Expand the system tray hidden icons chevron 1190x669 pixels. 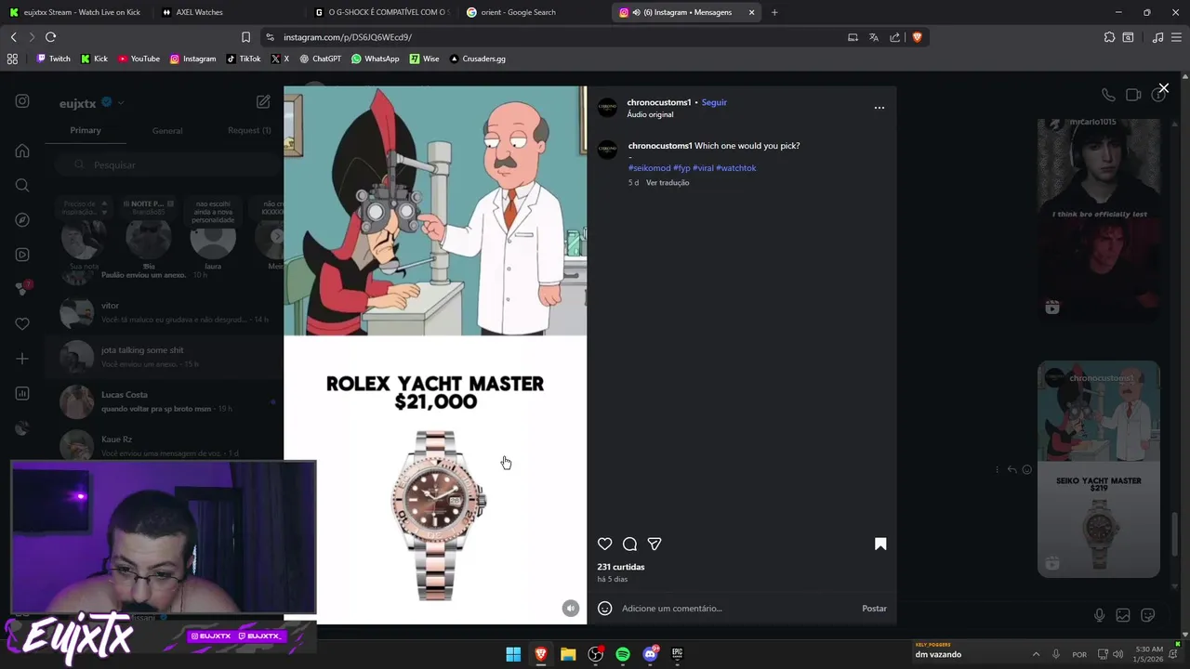click(1036, 654)
